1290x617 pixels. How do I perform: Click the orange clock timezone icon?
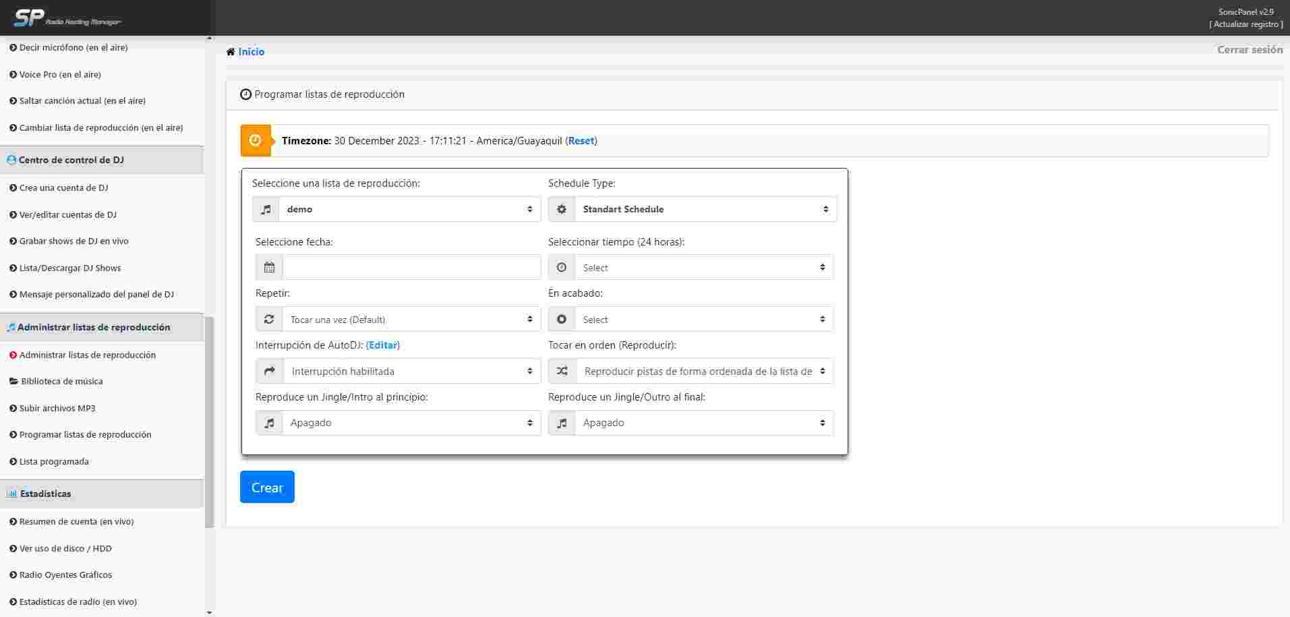point(255,140)
